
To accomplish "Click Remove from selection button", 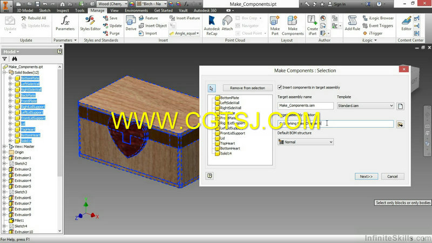I will [x=247, y=88].
